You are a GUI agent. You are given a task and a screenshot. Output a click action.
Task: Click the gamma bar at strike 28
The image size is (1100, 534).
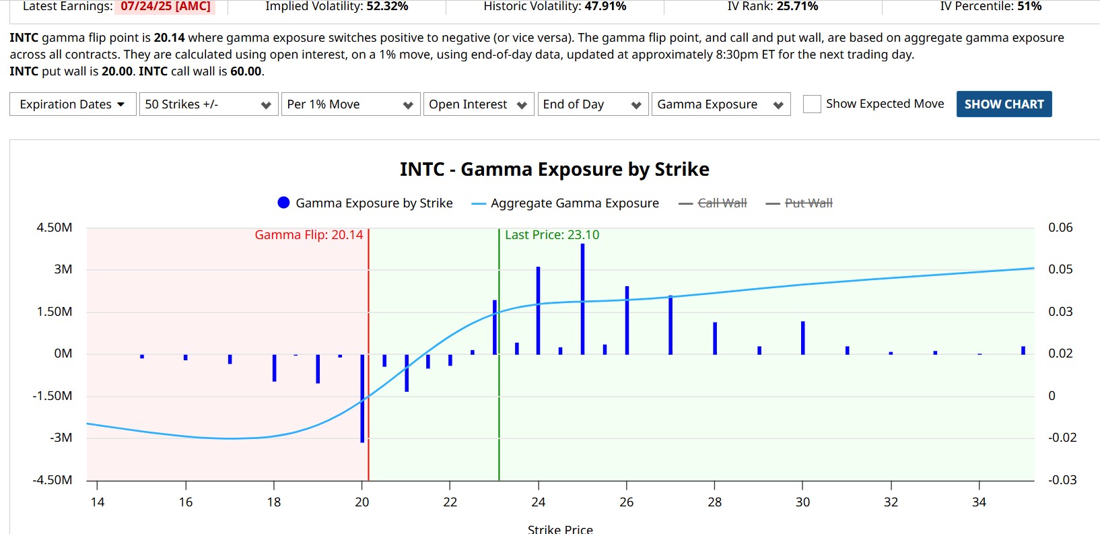pyautogui.click(x=715, y=339)
